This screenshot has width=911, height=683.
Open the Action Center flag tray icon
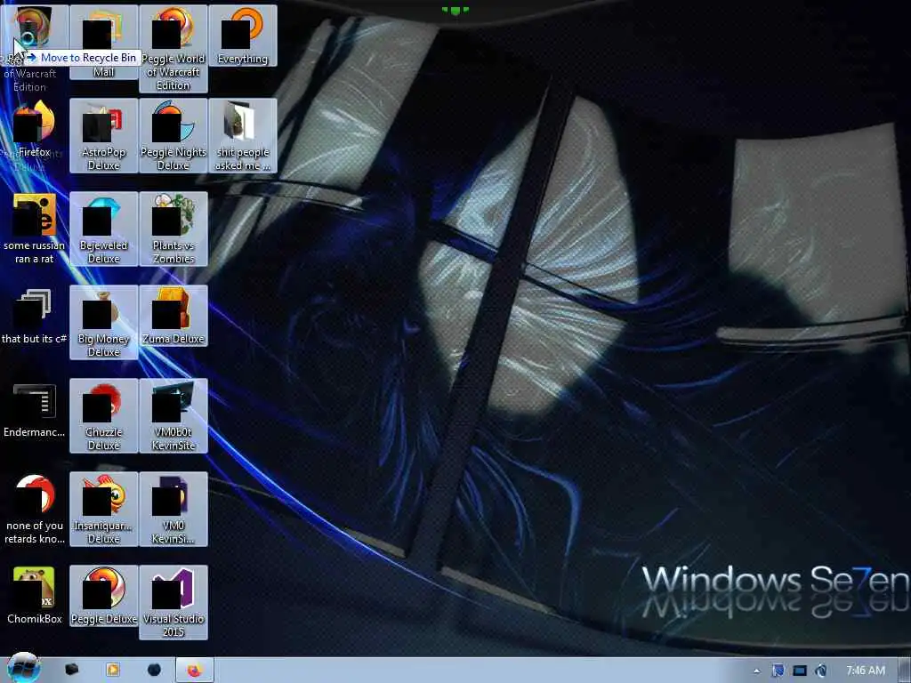pyautogui.click(x=778, y=671)
